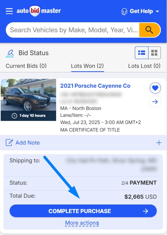167x235 pixels.
Task: Switch to list view layout
Action: [142, 53]
